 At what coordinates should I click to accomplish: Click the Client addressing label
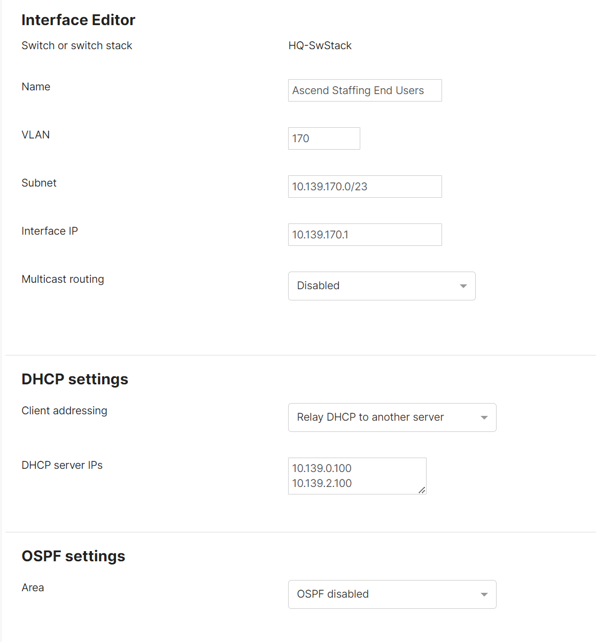(64, 411)
